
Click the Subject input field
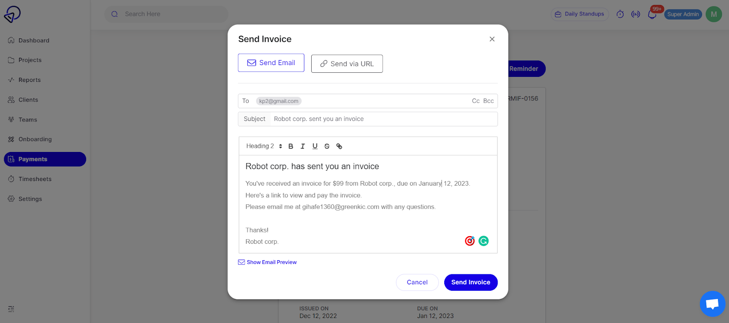point(383,119)
